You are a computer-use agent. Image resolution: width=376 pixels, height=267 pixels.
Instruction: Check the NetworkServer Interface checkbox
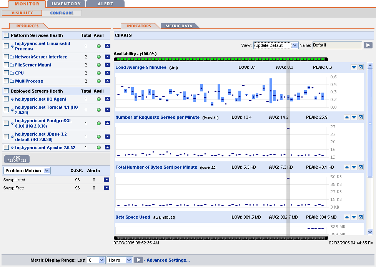click(x=6, y=57)
